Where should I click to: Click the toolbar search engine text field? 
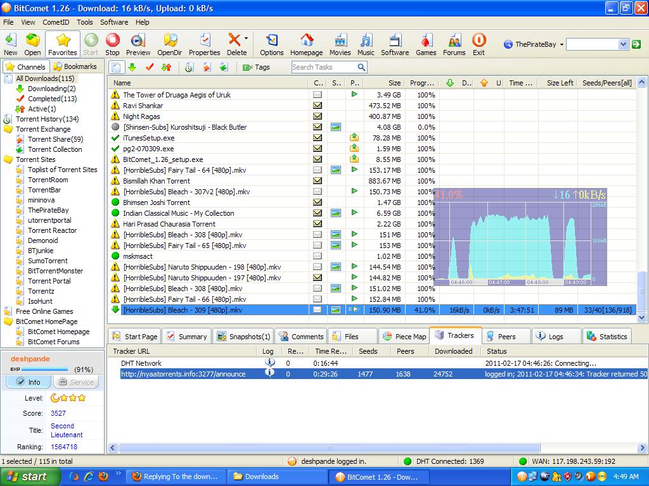point(593,44)
